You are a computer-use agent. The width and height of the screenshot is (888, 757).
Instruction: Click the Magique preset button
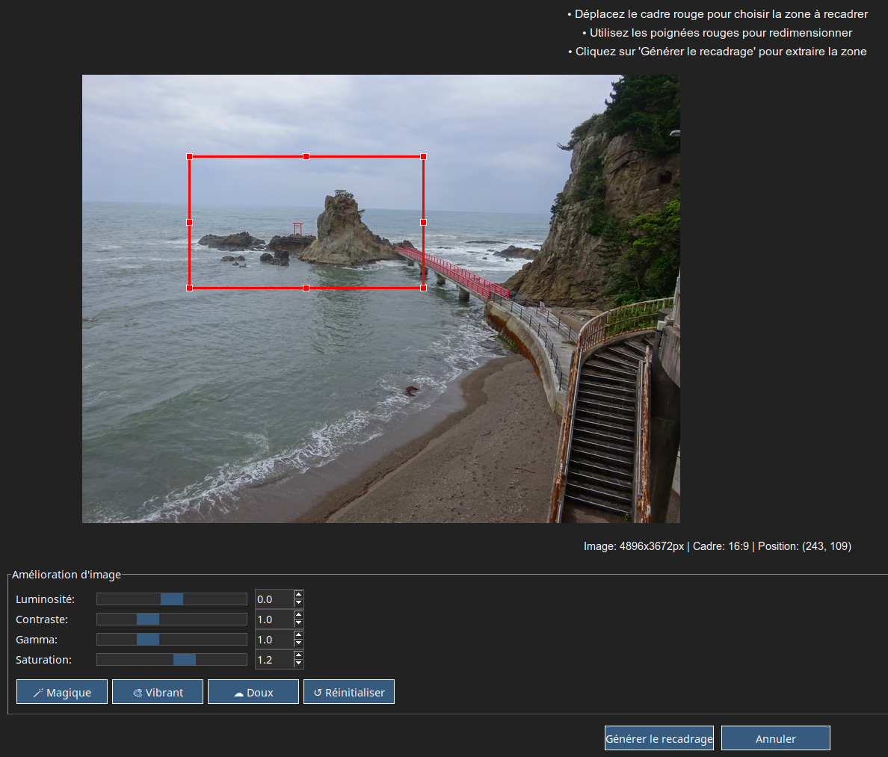[x=62, y=692]
